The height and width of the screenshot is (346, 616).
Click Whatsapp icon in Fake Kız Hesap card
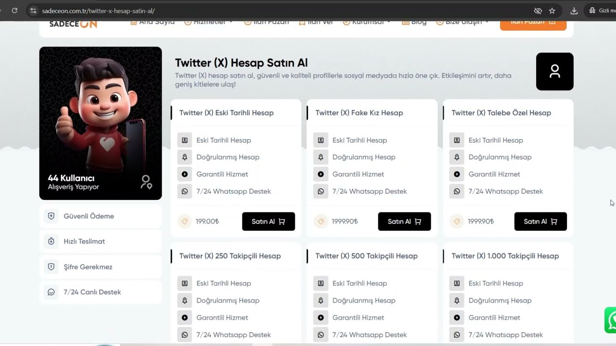[x=321, y=191]
